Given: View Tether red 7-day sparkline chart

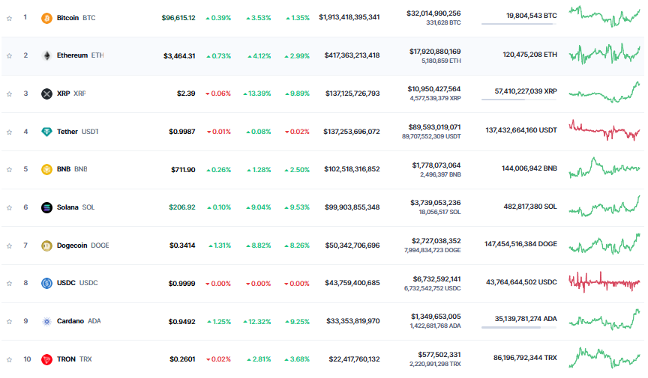Looking at the screenshot, I should pyautogui.click(x=604, y=130).
